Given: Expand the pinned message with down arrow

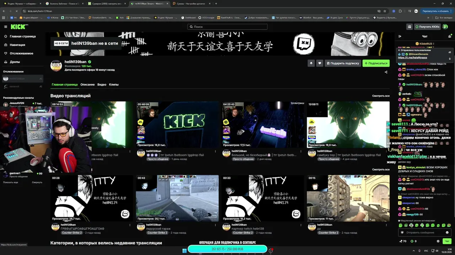Looking at the screenshot, I should tap(450, 58).
